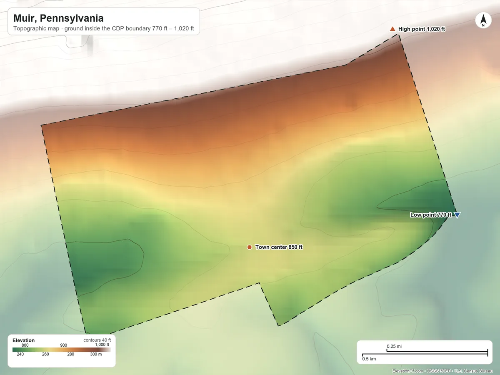Click the 'Elevation' legend heading

tap(24, 340)
